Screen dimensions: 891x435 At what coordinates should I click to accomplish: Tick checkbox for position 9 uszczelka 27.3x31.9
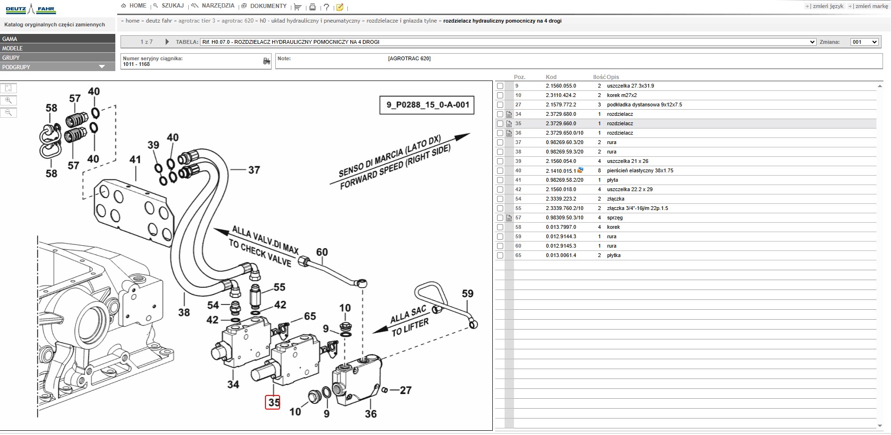click(500, 86)
